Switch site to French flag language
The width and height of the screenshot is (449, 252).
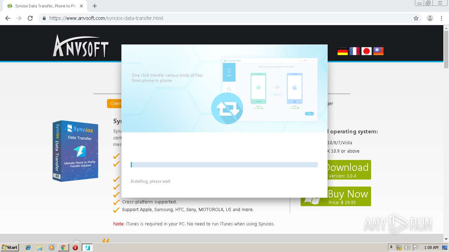tap(355, 51)
